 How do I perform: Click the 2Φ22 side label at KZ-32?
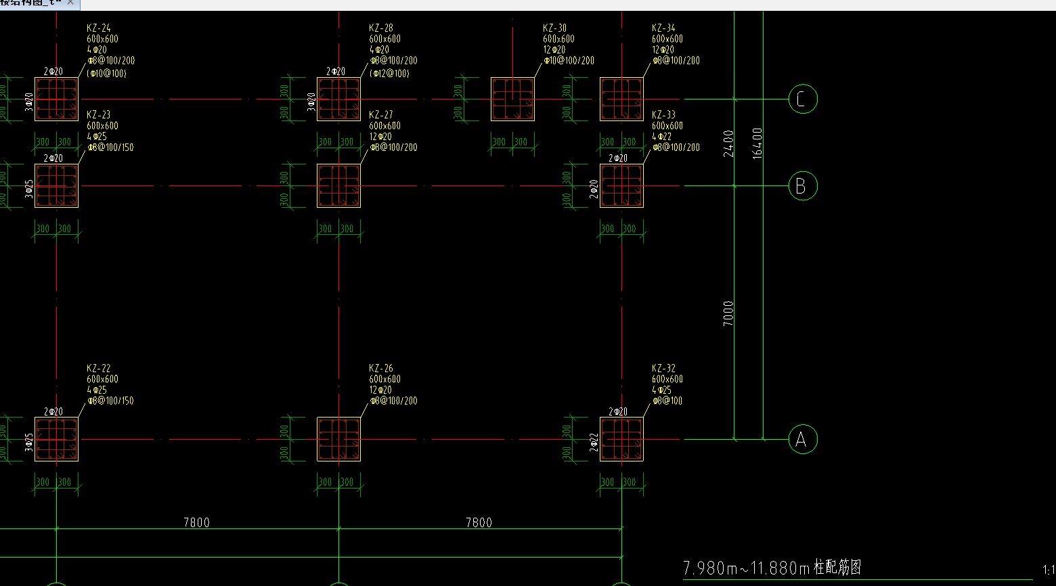click(x=594, y=442)
